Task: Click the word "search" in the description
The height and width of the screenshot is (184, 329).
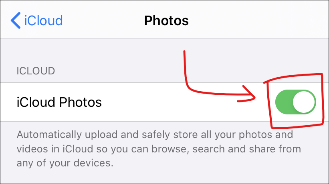Action: (208, 149)
